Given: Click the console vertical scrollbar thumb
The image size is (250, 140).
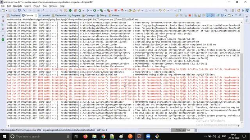Looking at the screenshot, I should tap(242, 87).
